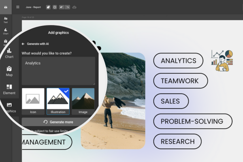Click the Add graphics panel title

(58, 33)
